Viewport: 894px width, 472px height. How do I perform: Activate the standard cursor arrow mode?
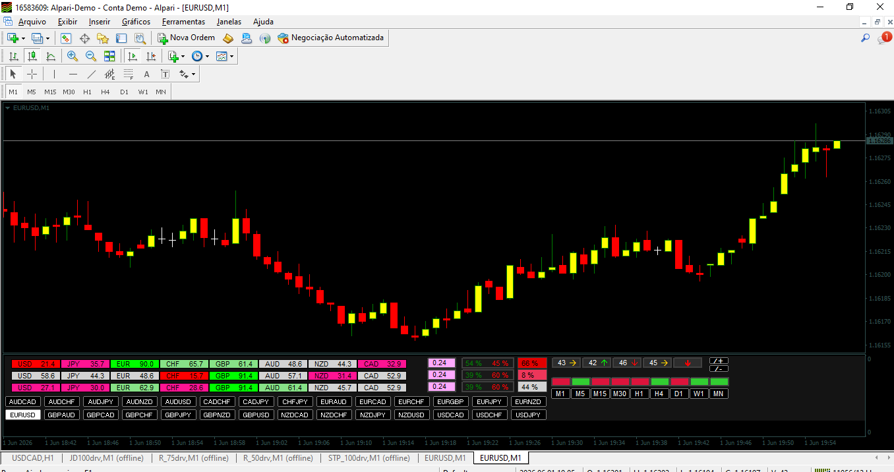point(13,74)
